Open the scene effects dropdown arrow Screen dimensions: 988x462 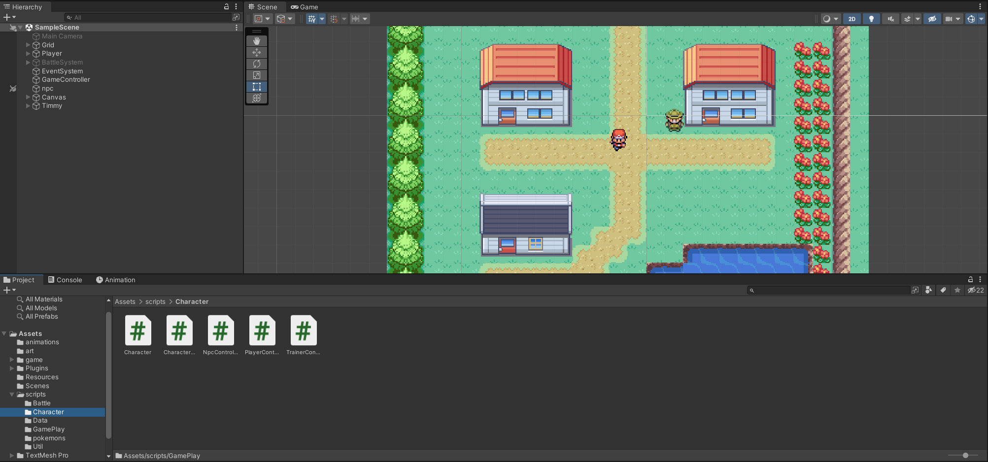(918, 19)
